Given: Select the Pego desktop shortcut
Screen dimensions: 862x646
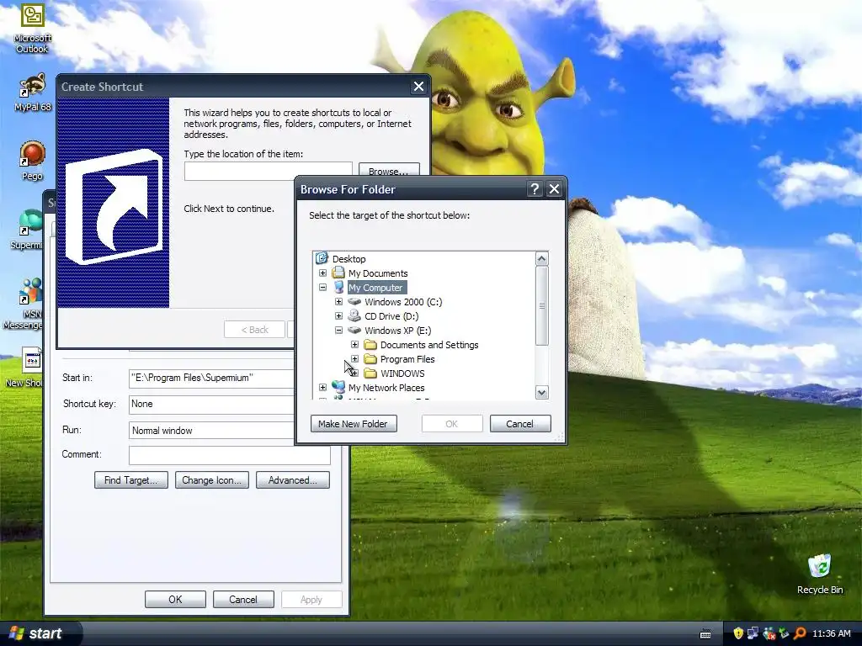Looking at the screenshot, I should [x=32, y=161].
